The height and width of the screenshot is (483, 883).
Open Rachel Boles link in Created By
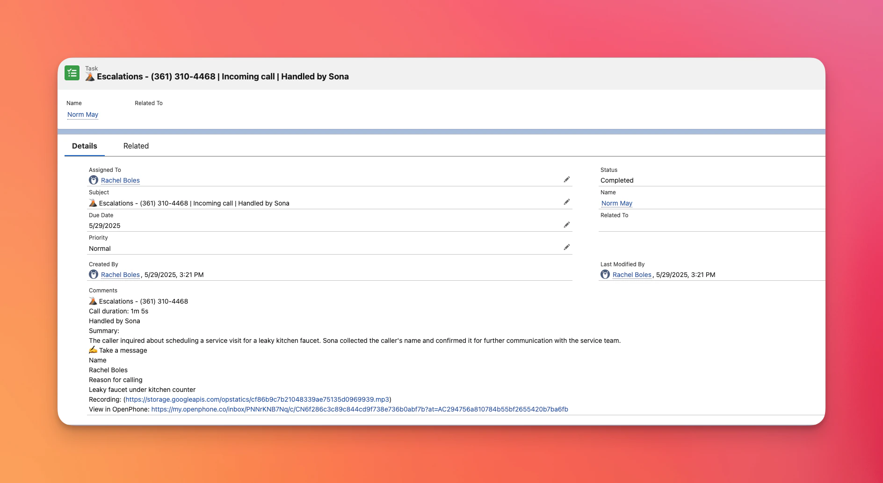pos(120,275)
